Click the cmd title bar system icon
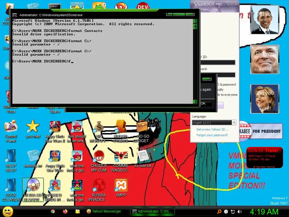The height and width of the screenshot is (217, 289). (15, 15)
